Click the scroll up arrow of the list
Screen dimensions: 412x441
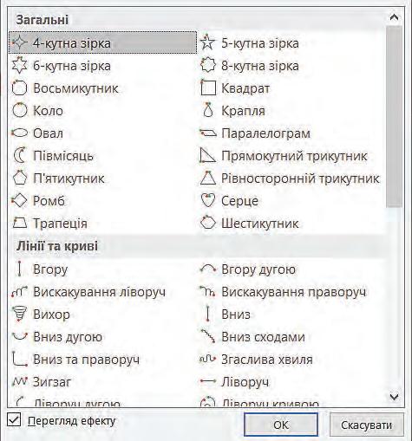pos(394,17)
